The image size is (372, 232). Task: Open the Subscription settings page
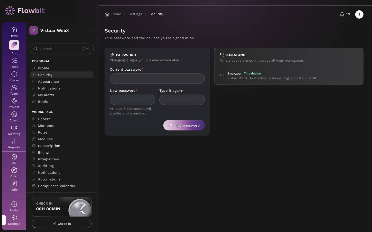click(61, 146)
